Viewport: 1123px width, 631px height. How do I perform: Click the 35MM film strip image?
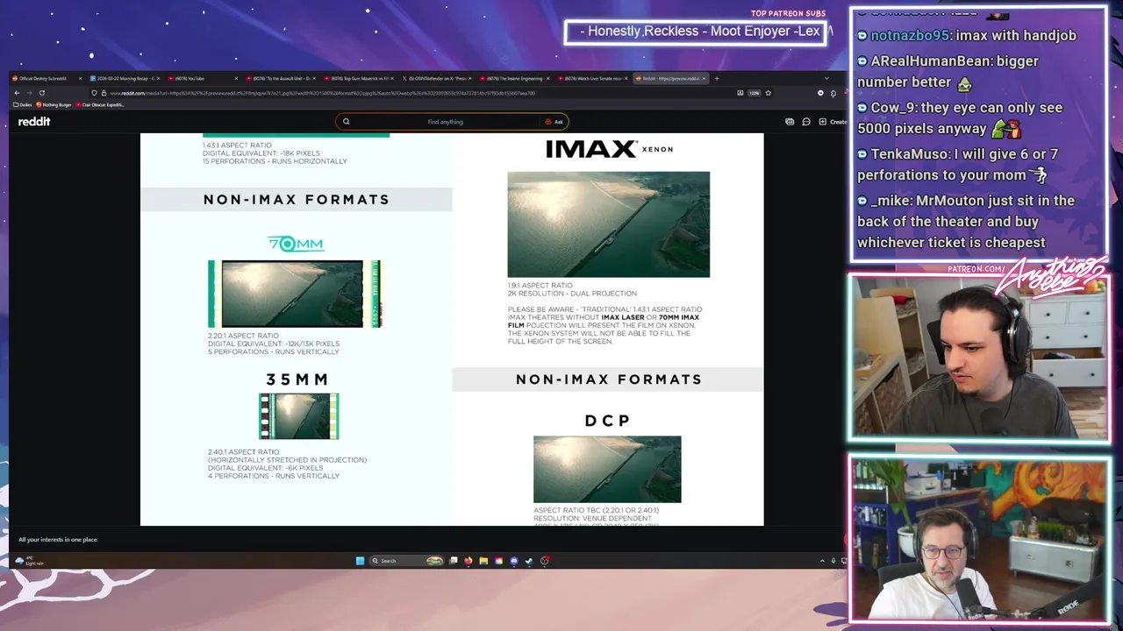[x=299, y=416]
